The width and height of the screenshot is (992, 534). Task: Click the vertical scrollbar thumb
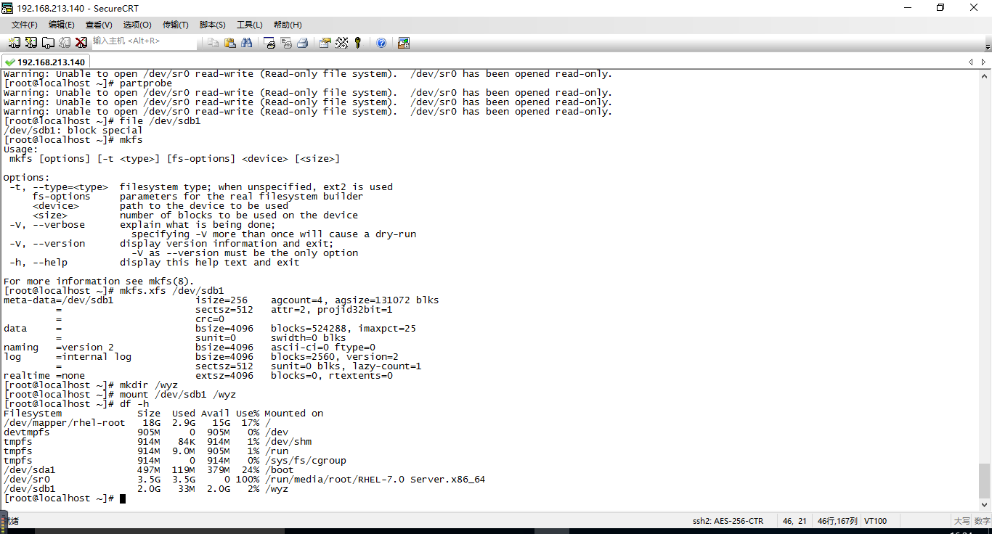coord(985,481)
